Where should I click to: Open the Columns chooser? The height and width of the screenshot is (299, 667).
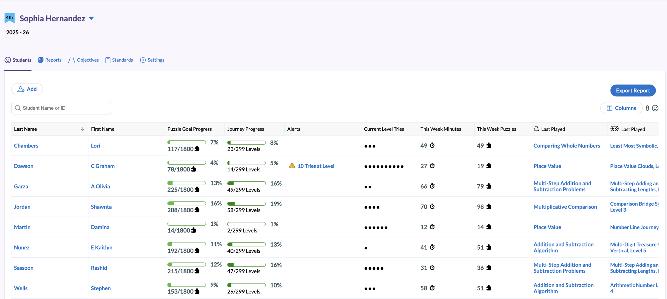tap(621, 108)
